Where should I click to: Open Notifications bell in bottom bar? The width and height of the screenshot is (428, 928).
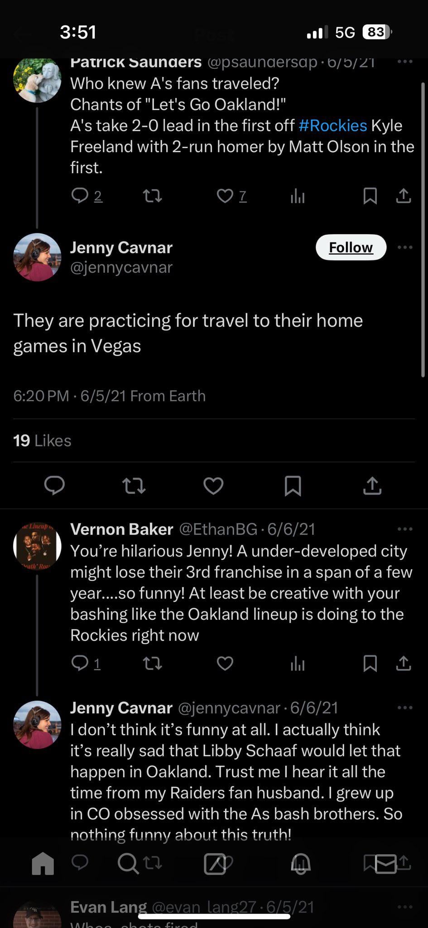tap(300, 863)
